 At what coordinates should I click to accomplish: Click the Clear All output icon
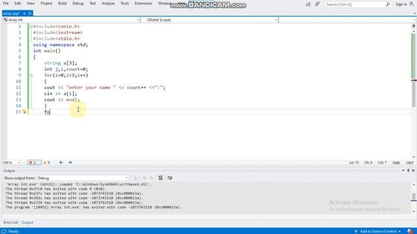pos(161,177)
